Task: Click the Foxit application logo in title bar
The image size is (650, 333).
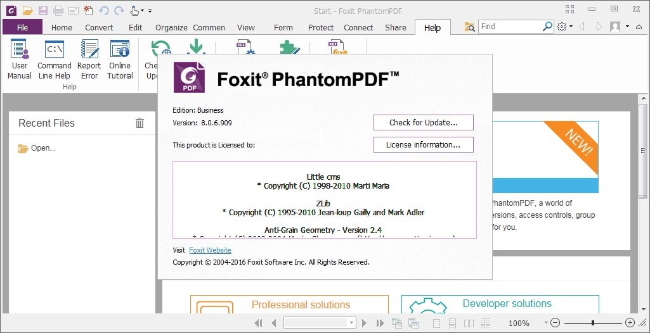Action: pos(11,10)
